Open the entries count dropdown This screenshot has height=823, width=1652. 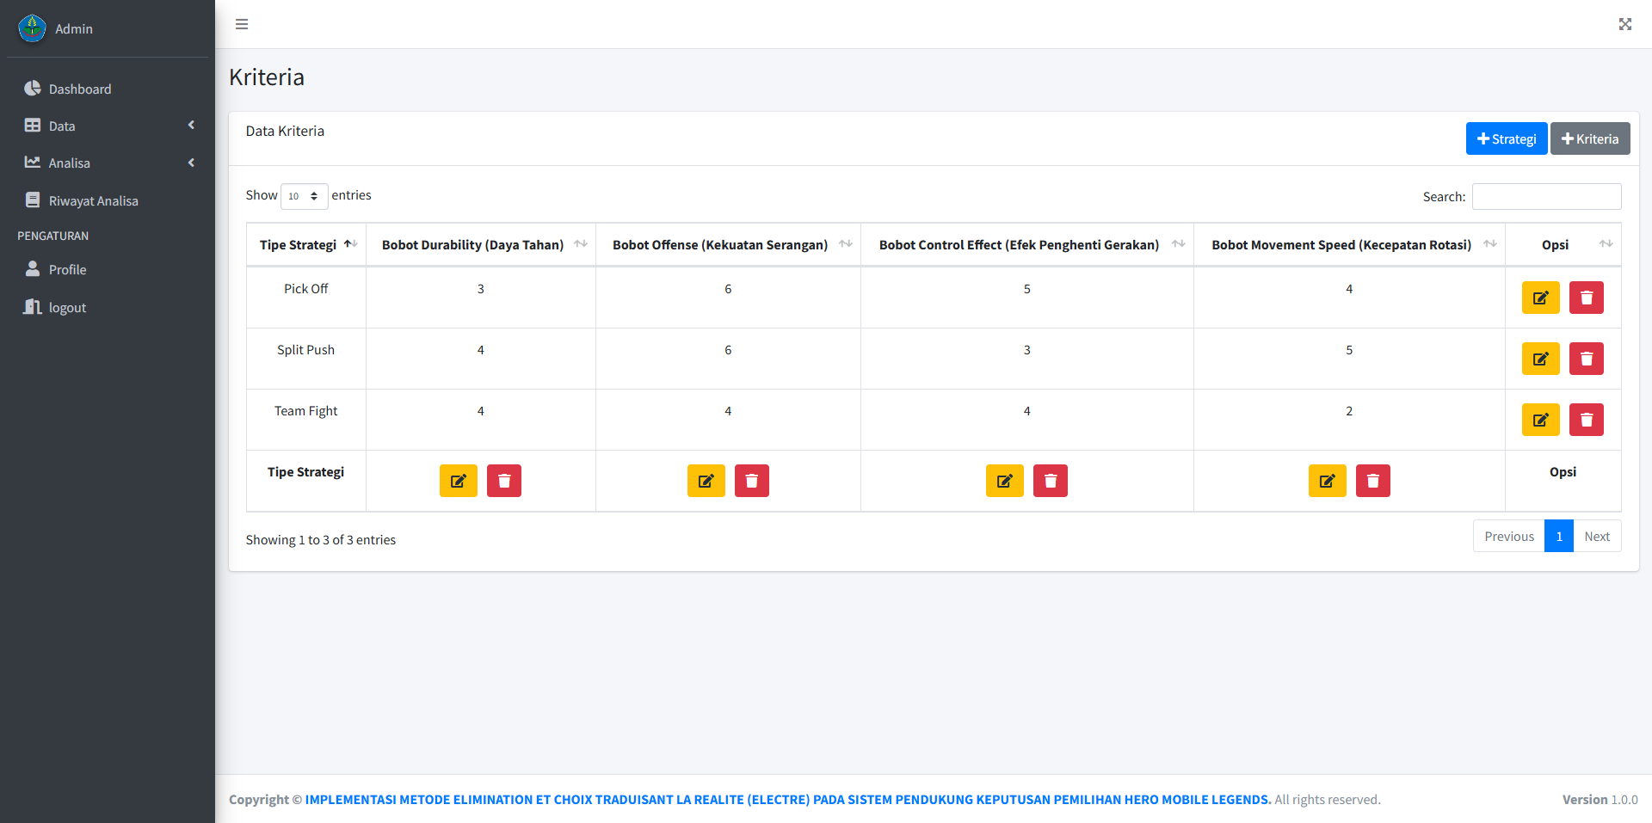pos(304,196)
